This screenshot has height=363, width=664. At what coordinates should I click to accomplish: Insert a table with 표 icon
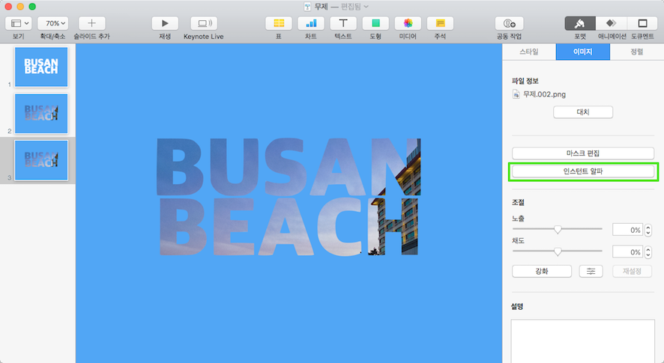coord(279,23)
